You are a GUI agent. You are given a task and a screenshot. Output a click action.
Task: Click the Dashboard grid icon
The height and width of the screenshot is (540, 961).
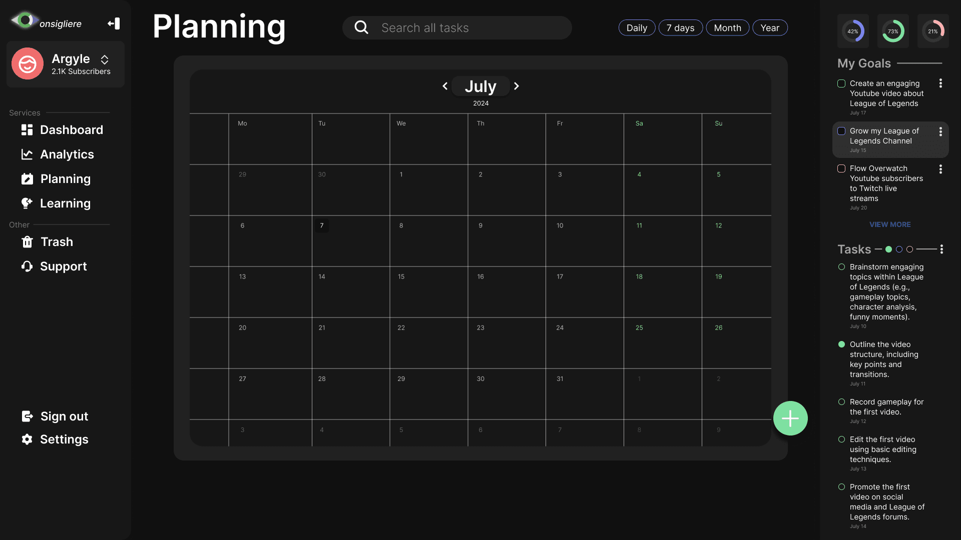point(27,130)
